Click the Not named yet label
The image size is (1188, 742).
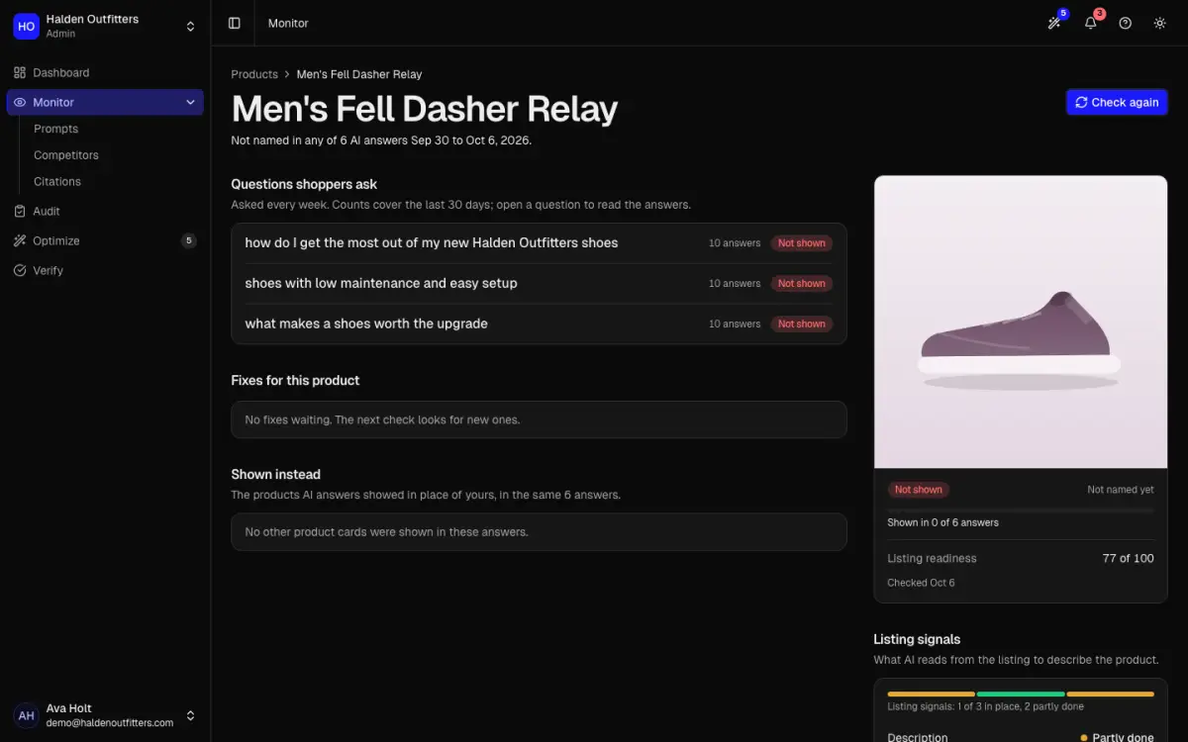(1121, 490)
